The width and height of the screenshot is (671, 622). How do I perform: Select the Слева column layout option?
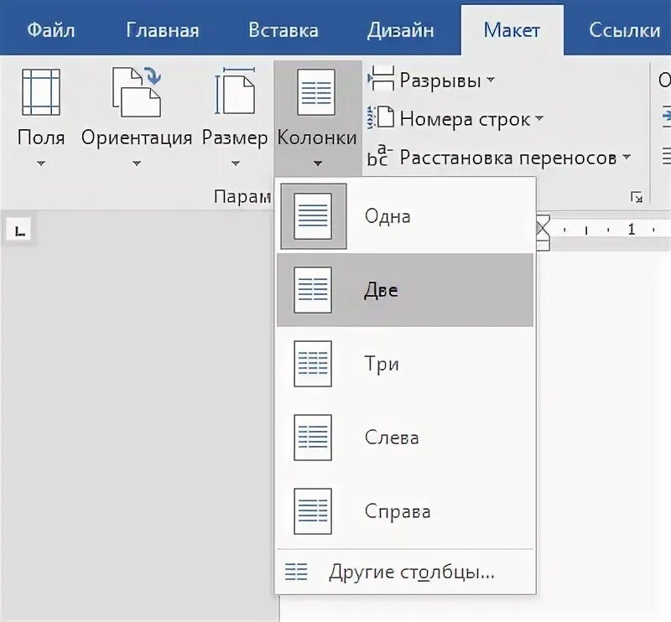click(311, 436)
